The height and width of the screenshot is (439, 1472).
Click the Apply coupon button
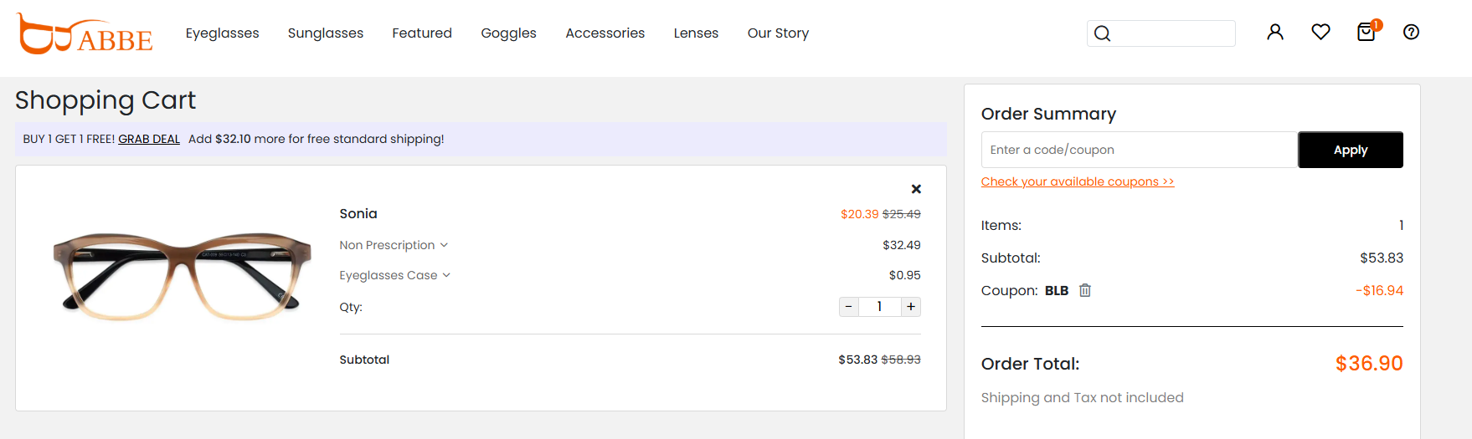click(1351, 150)
